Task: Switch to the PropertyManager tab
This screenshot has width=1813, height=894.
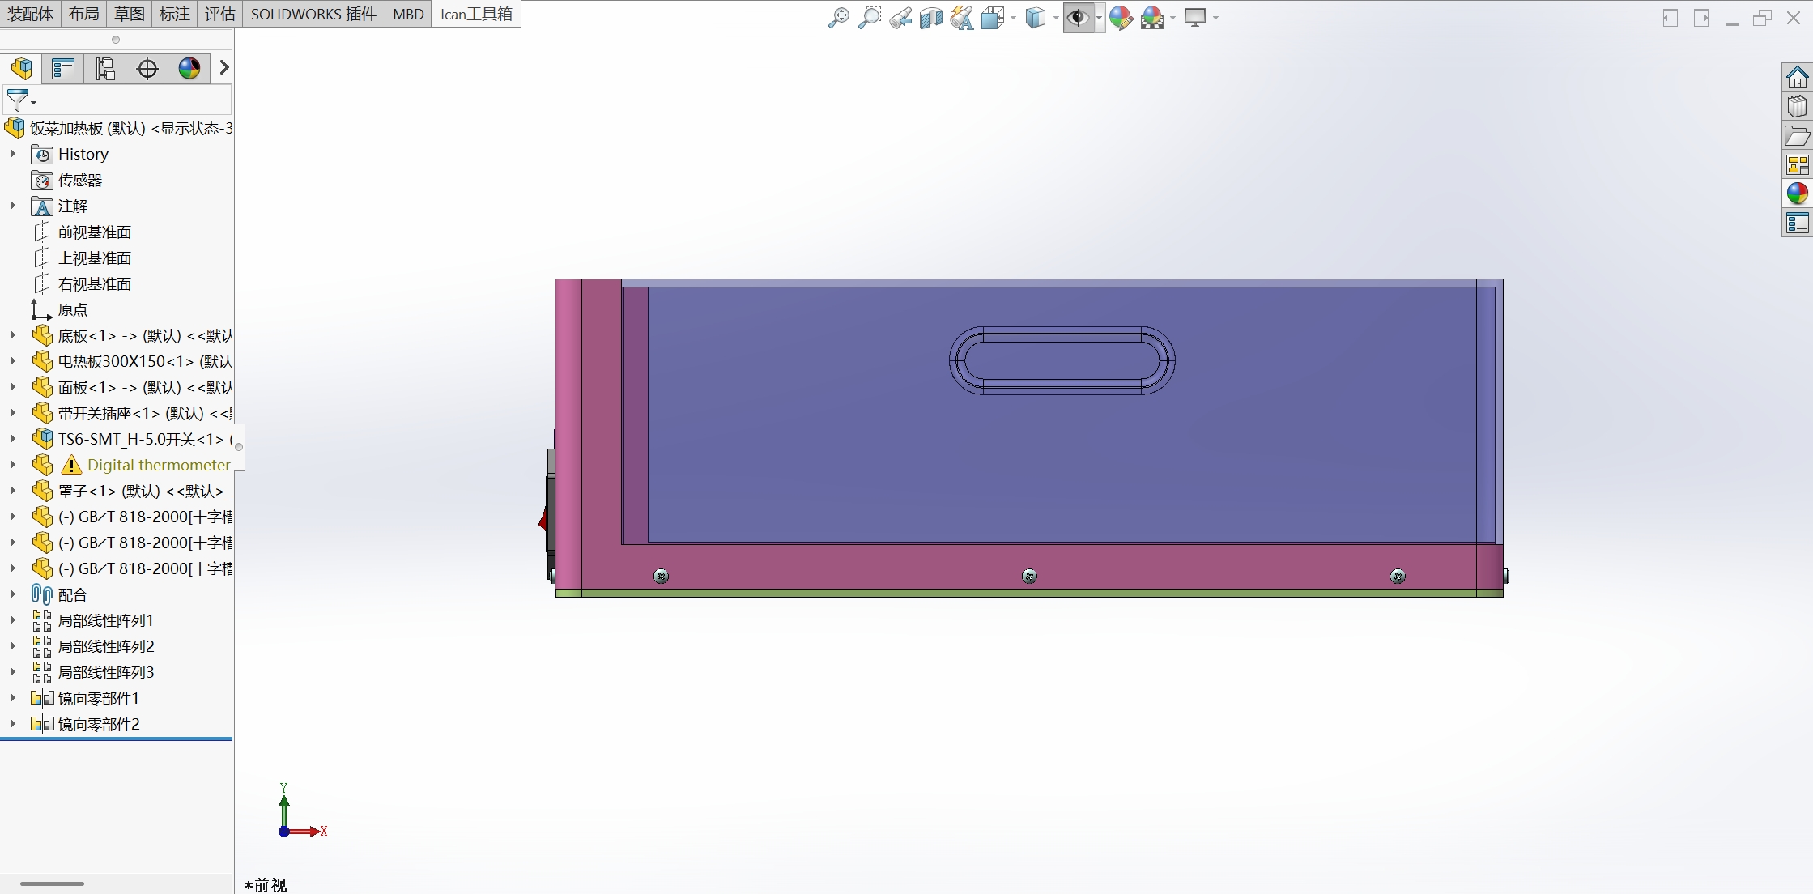Action: click(63, 69)
